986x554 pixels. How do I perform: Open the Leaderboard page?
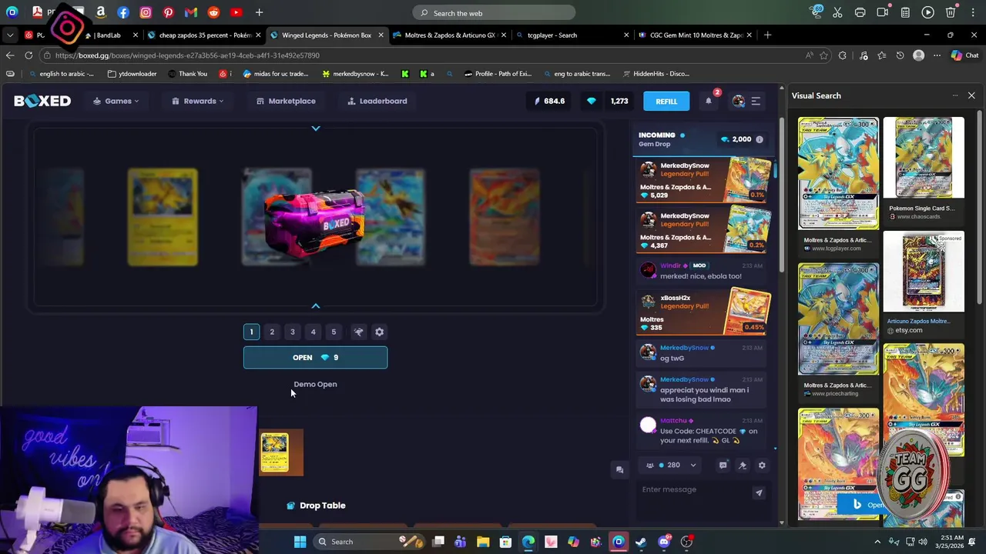[377, 101]
